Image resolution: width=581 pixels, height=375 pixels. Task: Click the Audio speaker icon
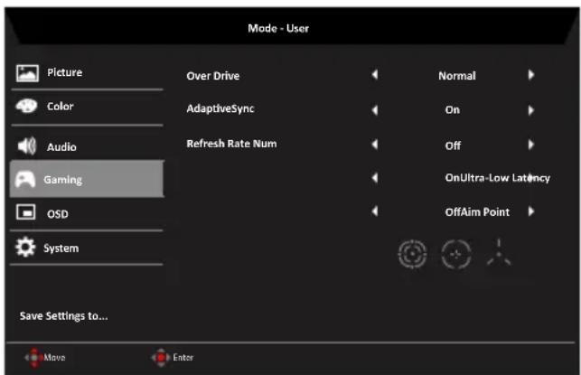pos(27,146)
